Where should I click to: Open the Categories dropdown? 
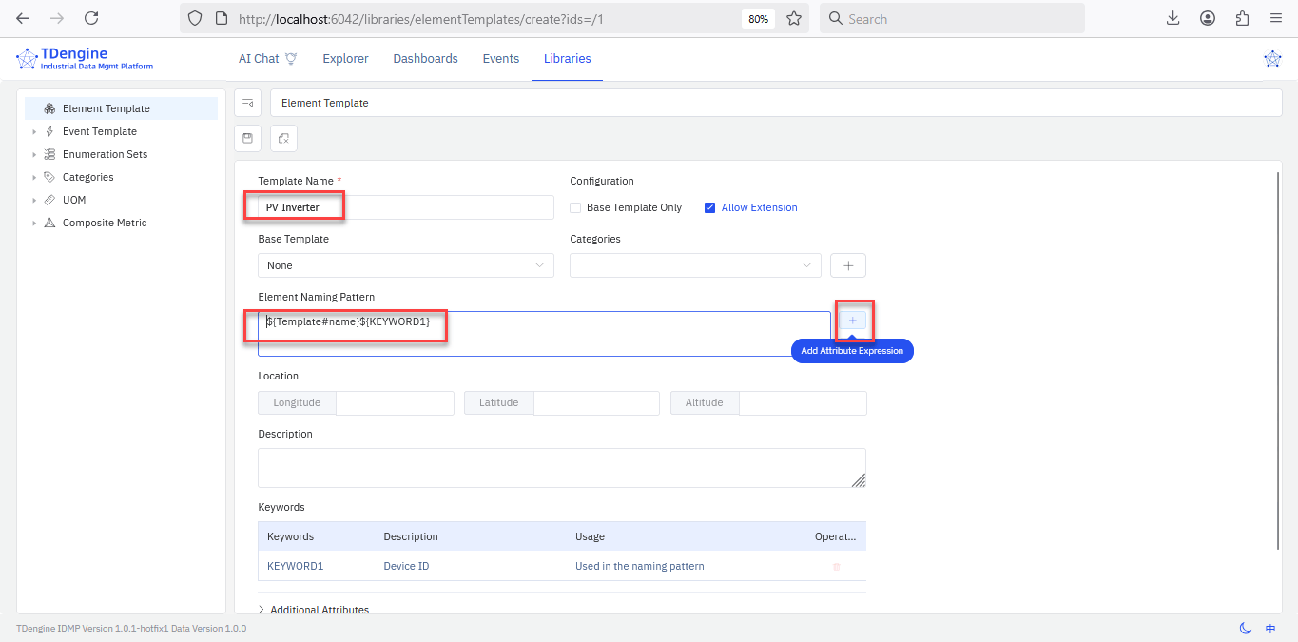[x=694, y=265]
